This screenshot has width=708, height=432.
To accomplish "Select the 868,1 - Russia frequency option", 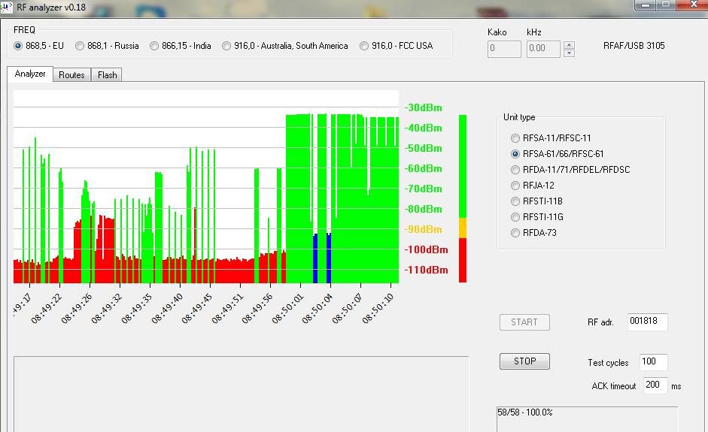I will (107, 46).
